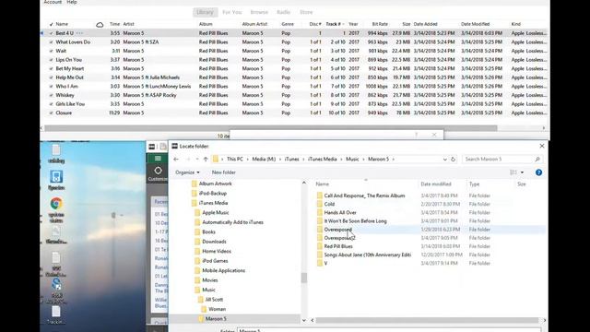Expand the chevron after This PC in path
Image resolution: width=590 pixels, height=332 pixels.
248,160
